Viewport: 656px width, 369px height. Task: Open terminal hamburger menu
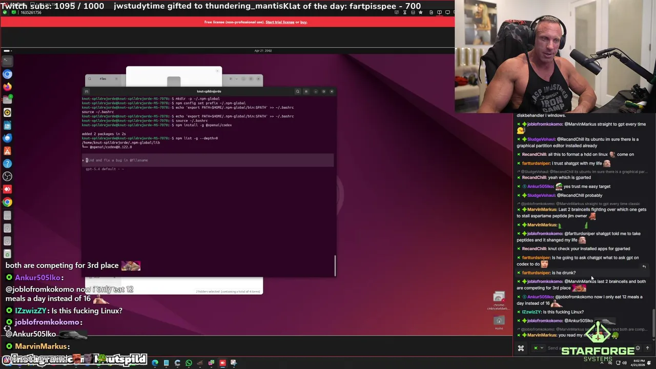pyautogui.click(x=306, y=91)
